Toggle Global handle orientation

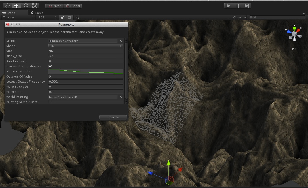73,5
